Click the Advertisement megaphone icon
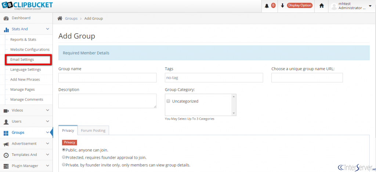The image size is (376, 172). (x=7, y=144)
